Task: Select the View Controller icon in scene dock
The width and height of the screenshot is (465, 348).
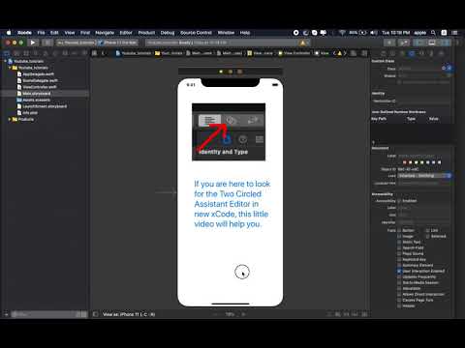Action: click(x=221, y=72)
